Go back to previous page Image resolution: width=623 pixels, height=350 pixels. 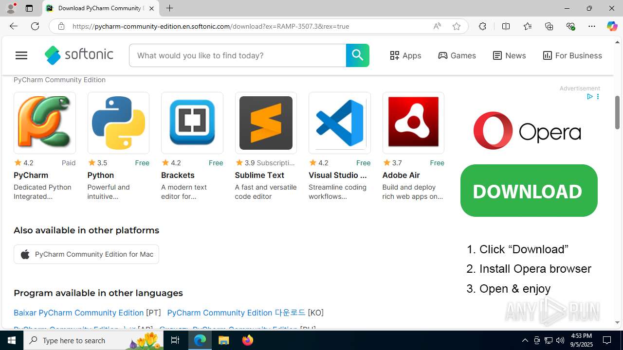pyautogui.click(x=13, y=26)
